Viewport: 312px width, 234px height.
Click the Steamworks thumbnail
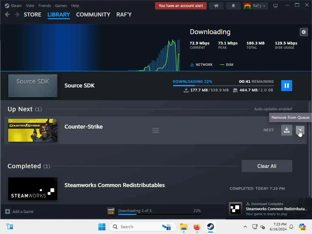(33, 189)
